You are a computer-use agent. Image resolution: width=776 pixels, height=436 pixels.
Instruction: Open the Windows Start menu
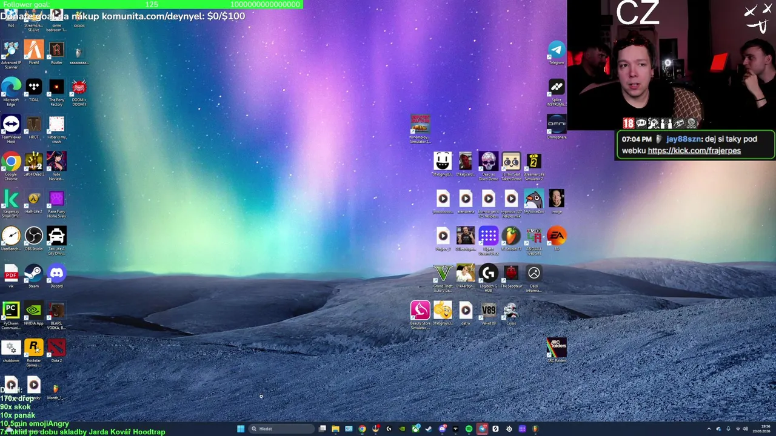(x=241, y=429)
